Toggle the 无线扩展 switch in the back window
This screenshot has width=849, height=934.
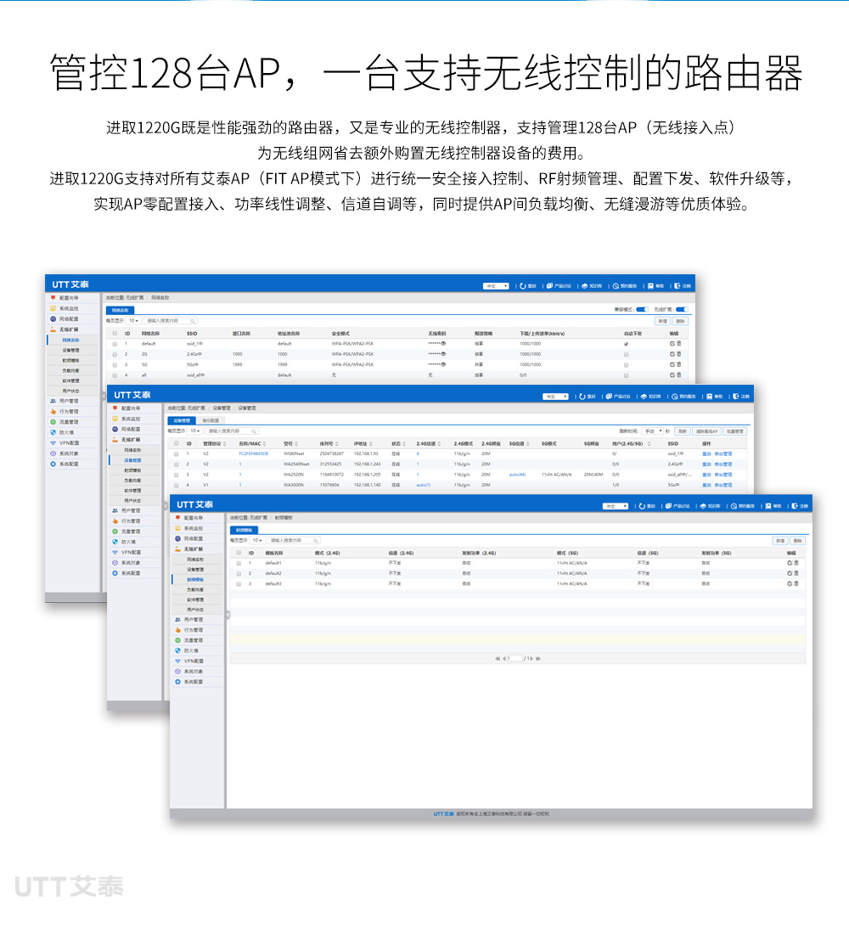pos(683,310)
